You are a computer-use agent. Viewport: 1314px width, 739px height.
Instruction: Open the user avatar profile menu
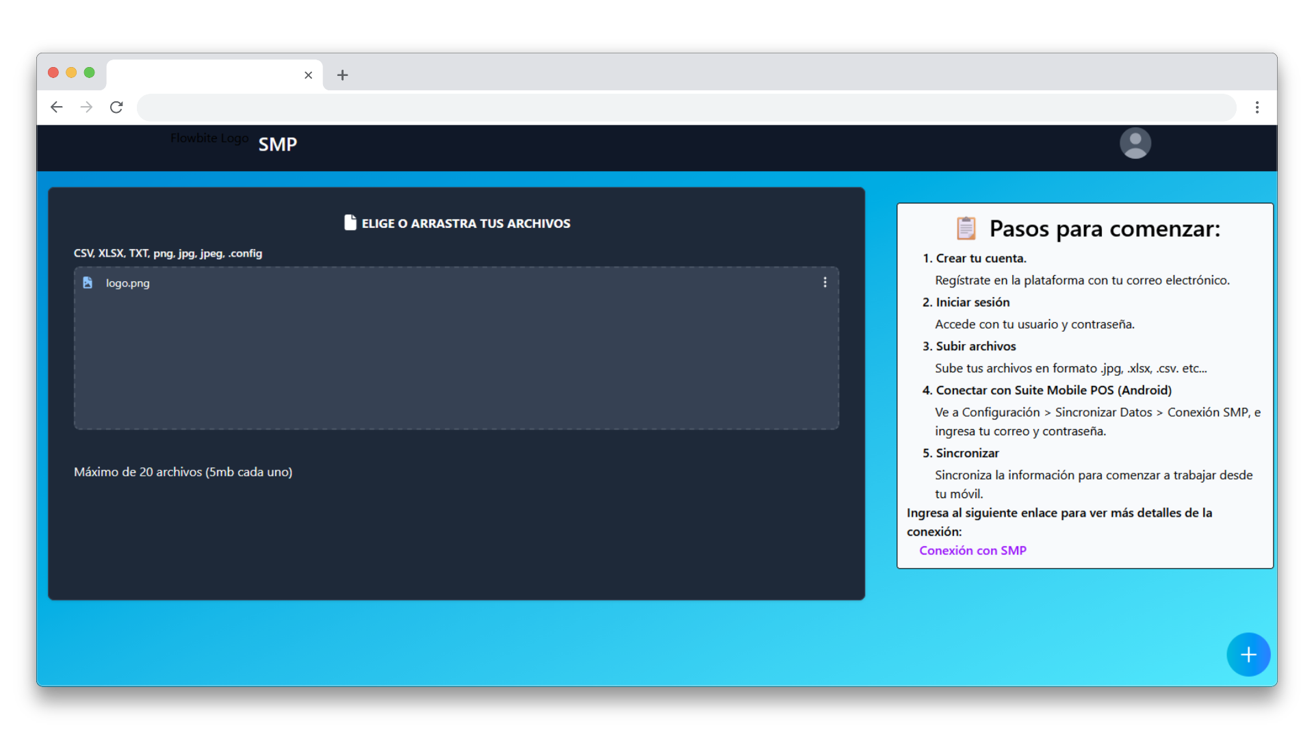[x=1135, y=144]
